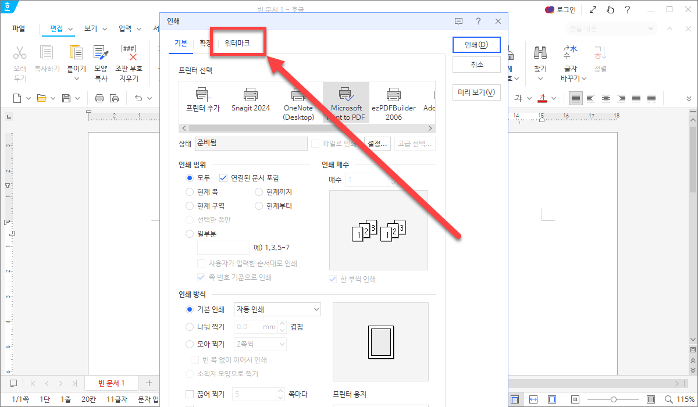Select the OneNote (Desktop) printer

click(x=298, y=103)
